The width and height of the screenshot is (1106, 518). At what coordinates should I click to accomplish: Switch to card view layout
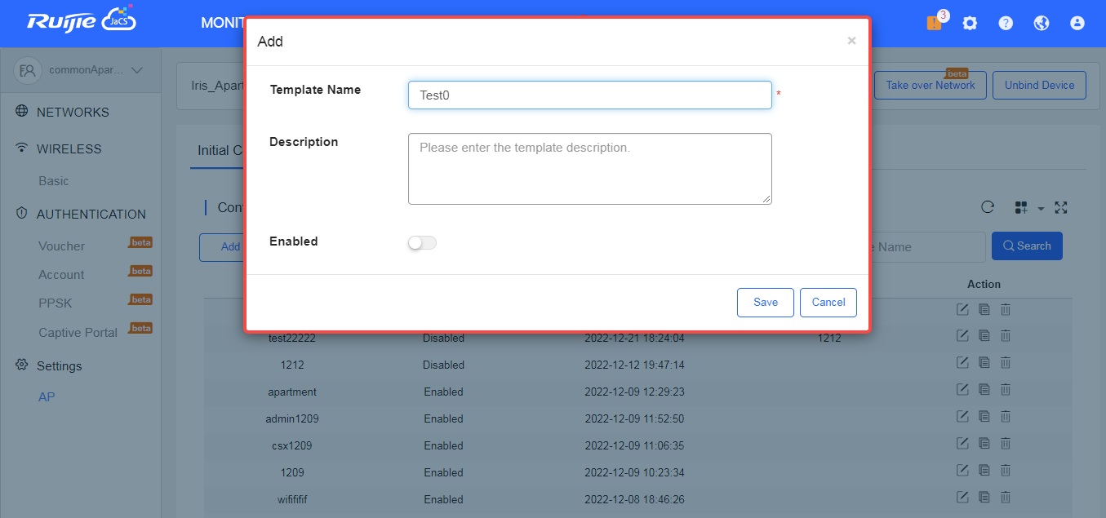tap(1020, 207)
